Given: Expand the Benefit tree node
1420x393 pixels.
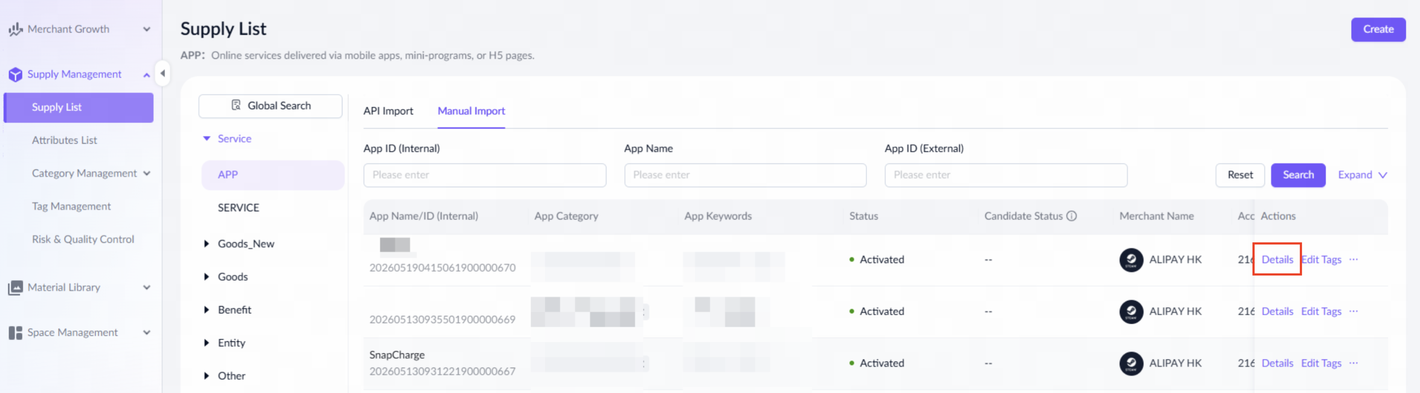Looking at the screenshot, I should point(206,310).
